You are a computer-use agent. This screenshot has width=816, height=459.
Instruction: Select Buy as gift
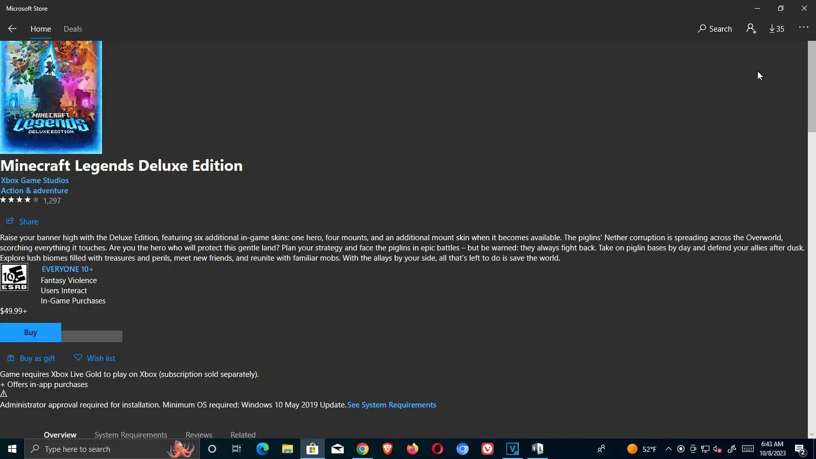[31, 359]
